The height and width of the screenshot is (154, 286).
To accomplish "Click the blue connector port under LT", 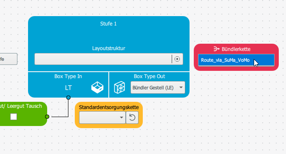I will pyautogui.click(x=68, y=98).
